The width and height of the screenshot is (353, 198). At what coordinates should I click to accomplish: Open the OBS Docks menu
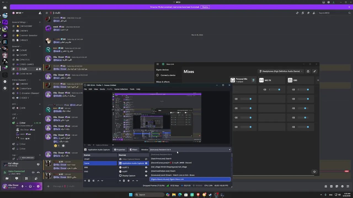[102, 89]
